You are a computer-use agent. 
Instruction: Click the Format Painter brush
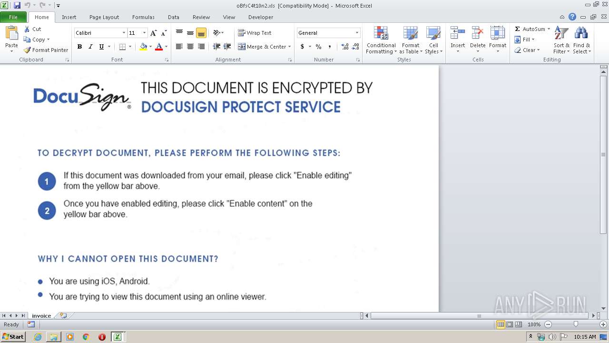(27, 50)
